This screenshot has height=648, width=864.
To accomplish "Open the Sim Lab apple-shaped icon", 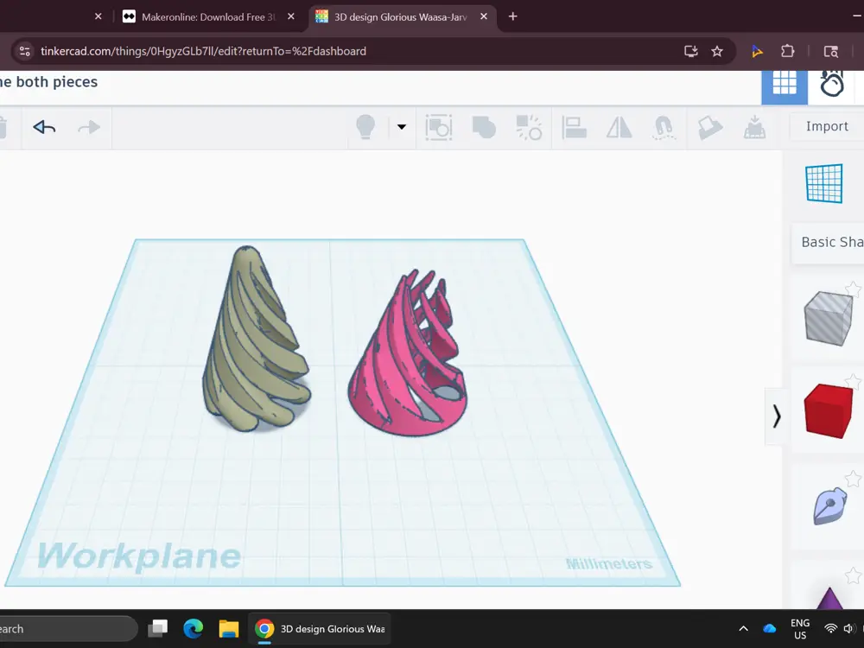I will 831,84.
